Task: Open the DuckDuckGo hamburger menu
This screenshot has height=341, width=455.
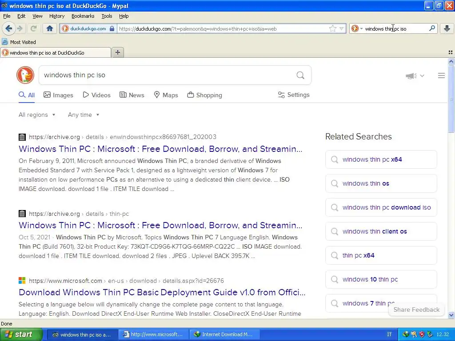Action: tap(441, 75)
